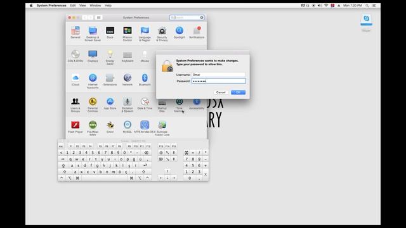Click the OK button in password dialog

click(239, 92)
